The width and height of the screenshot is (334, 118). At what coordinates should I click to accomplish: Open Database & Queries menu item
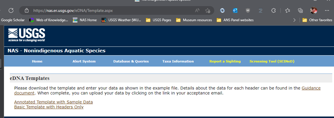(131, 61)
